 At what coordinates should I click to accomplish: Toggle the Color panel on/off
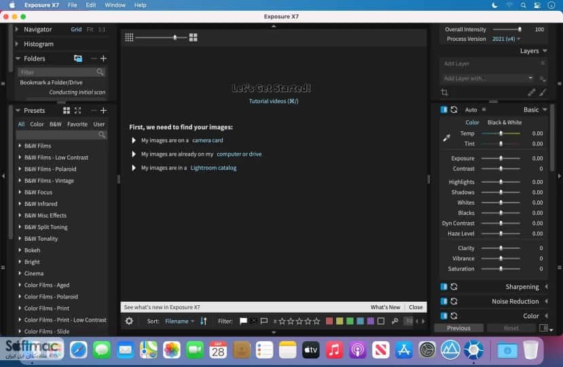pyautogui.click(x=443, y=315)
